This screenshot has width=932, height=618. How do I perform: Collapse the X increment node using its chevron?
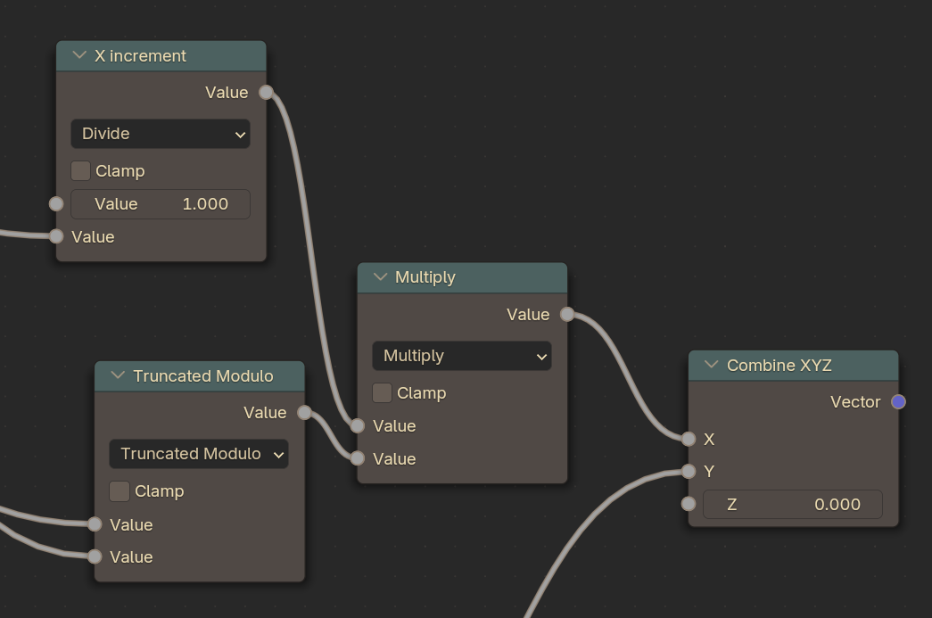point(79,55)
